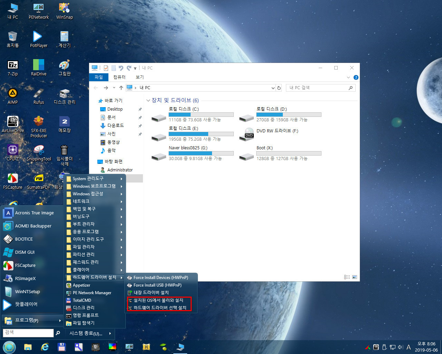Expand the Explorer ribbon chevron
Viewport: 442px width, 354px height.
coord(348,77)
